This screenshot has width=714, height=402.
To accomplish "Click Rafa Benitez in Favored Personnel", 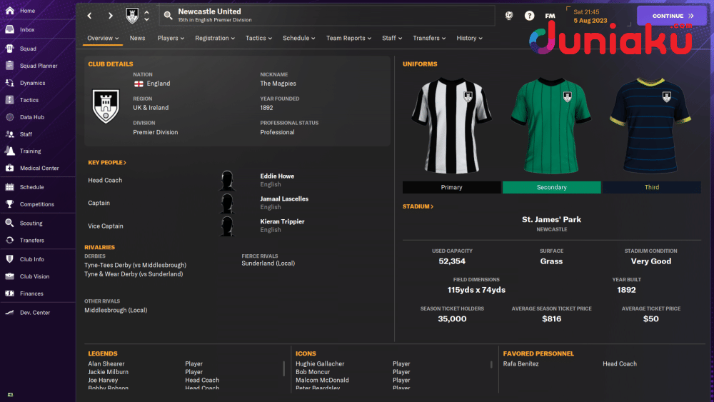I will (x=521, y=363).
